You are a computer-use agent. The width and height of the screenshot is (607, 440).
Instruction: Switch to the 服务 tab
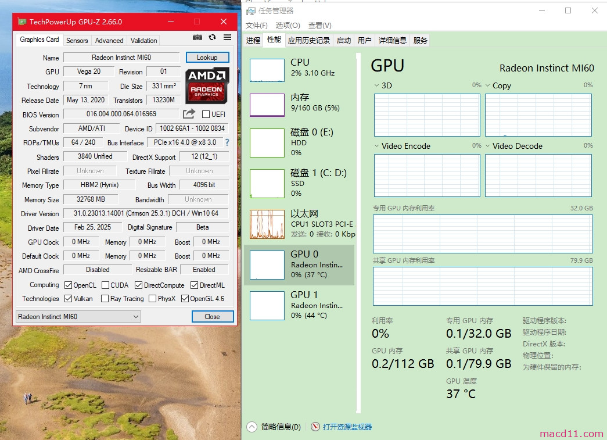(x=421, y=40)
